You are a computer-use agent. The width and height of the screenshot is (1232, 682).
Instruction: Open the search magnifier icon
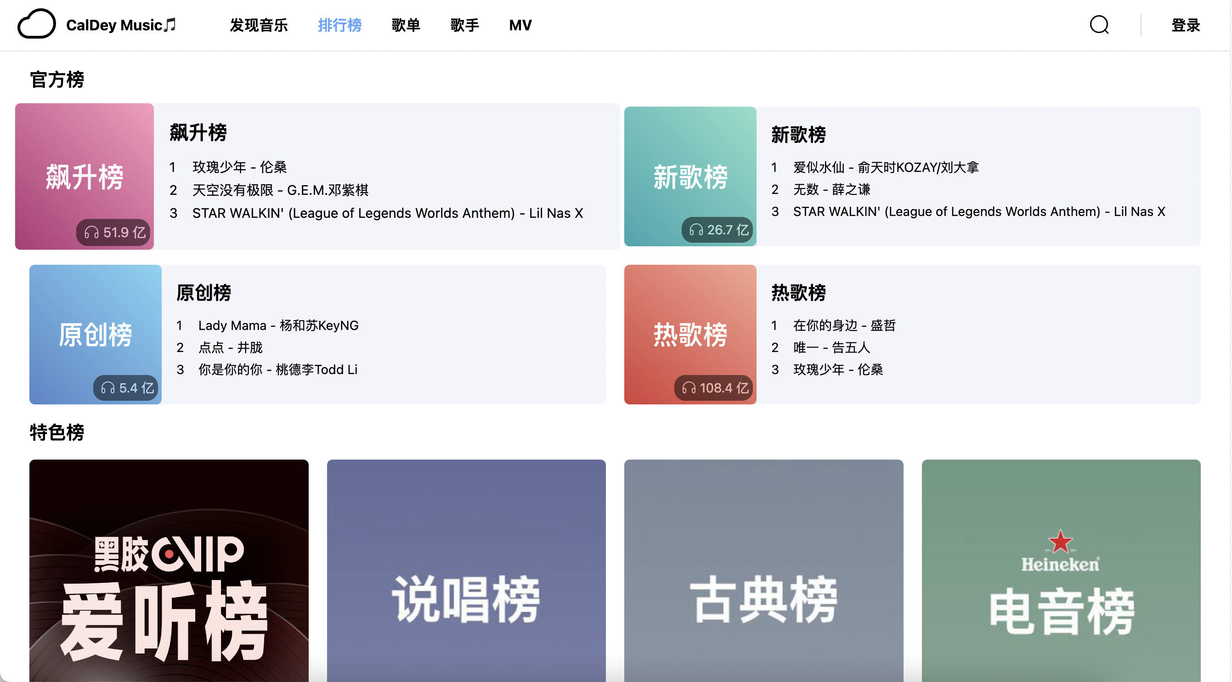[x=1099, y=25]
